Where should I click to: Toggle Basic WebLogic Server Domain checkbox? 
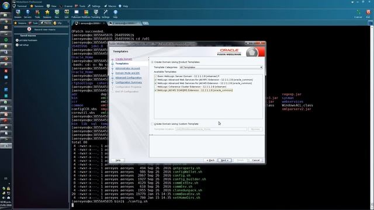pyautogui.click(x=156, y=76)
